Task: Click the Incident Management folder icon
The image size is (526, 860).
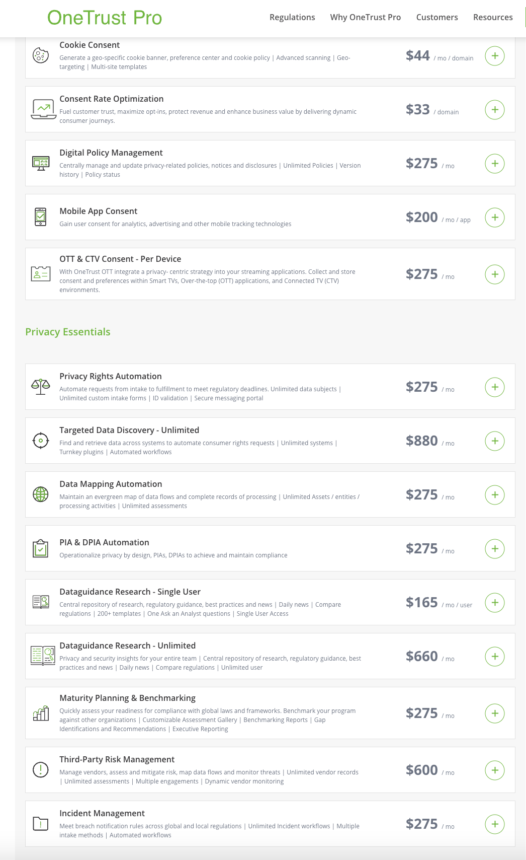Action: coord(40,824)
